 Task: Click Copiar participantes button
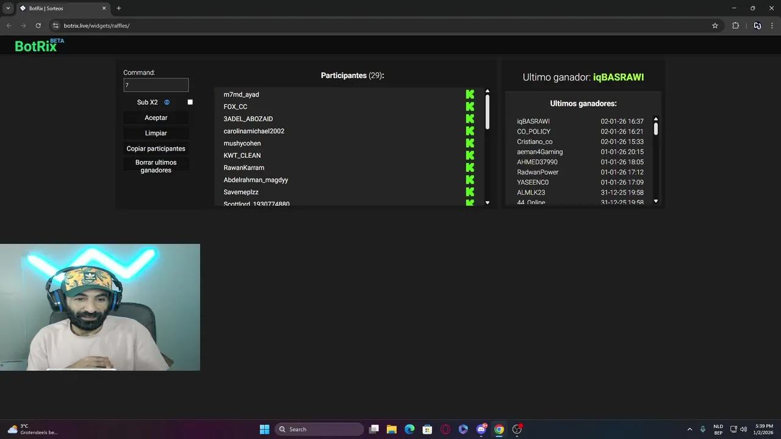tap(156, 149)
